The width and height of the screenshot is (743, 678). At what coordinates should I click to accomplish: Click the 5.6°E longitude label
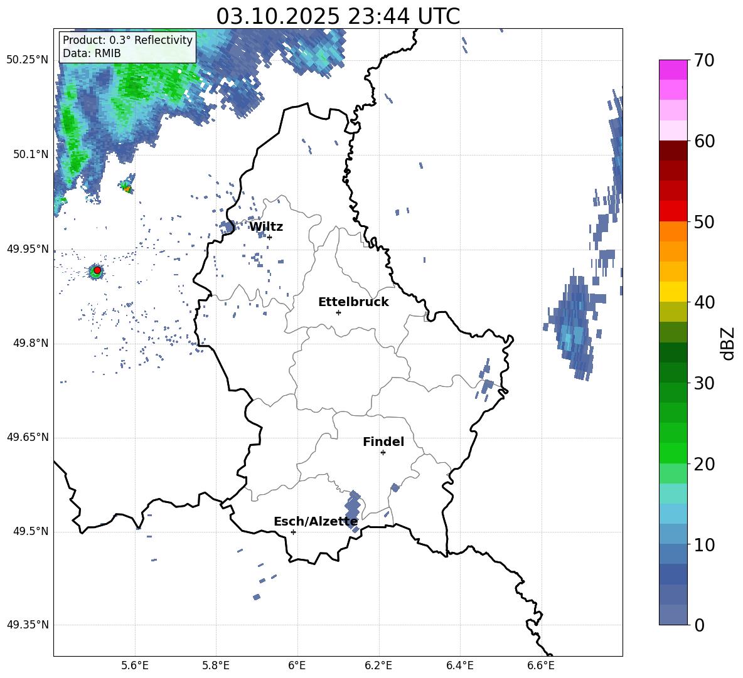tap(135, 665)
